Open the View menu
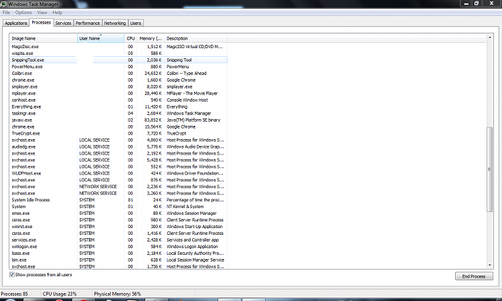502x301 pixels. click(42, 13)
